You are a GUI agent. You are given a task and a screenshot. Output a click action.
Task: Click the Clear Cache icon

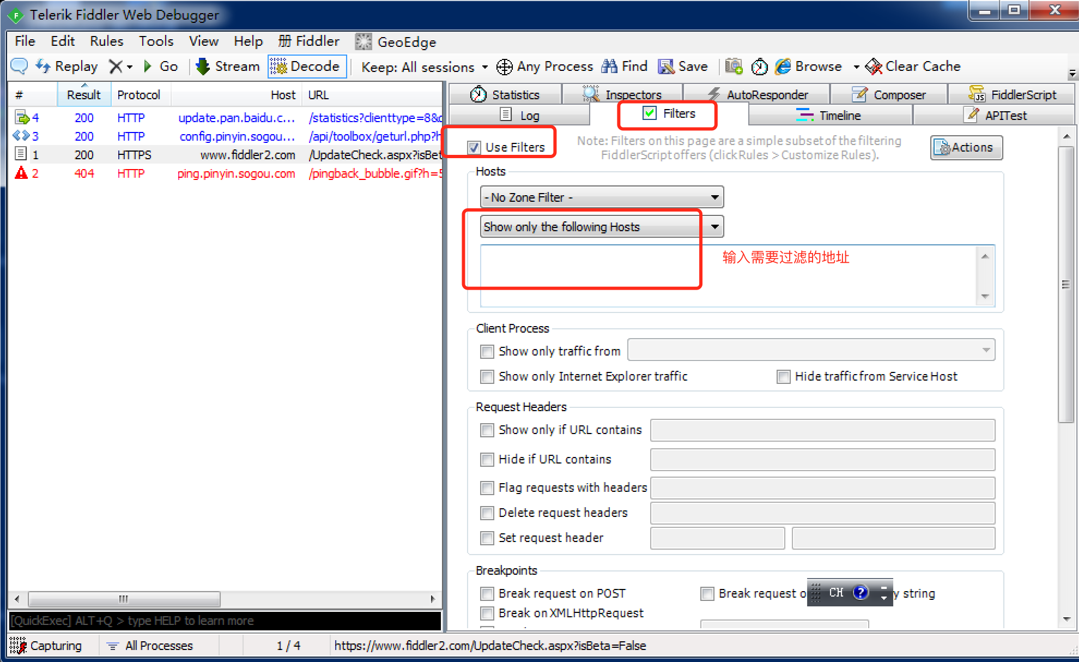pyautogui.click(x=874, y=67)
